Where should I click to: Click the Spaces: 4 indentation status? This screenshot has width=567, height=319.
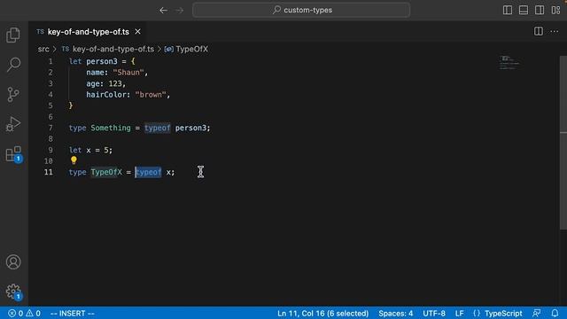396,313
